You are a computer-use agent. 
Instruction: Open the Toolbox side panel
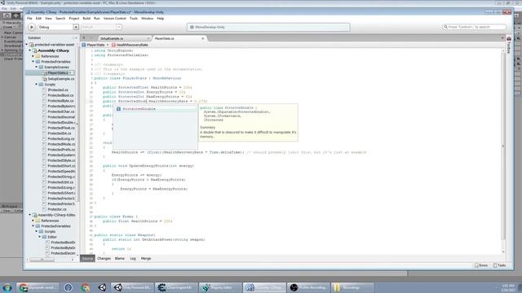[509, 45]
